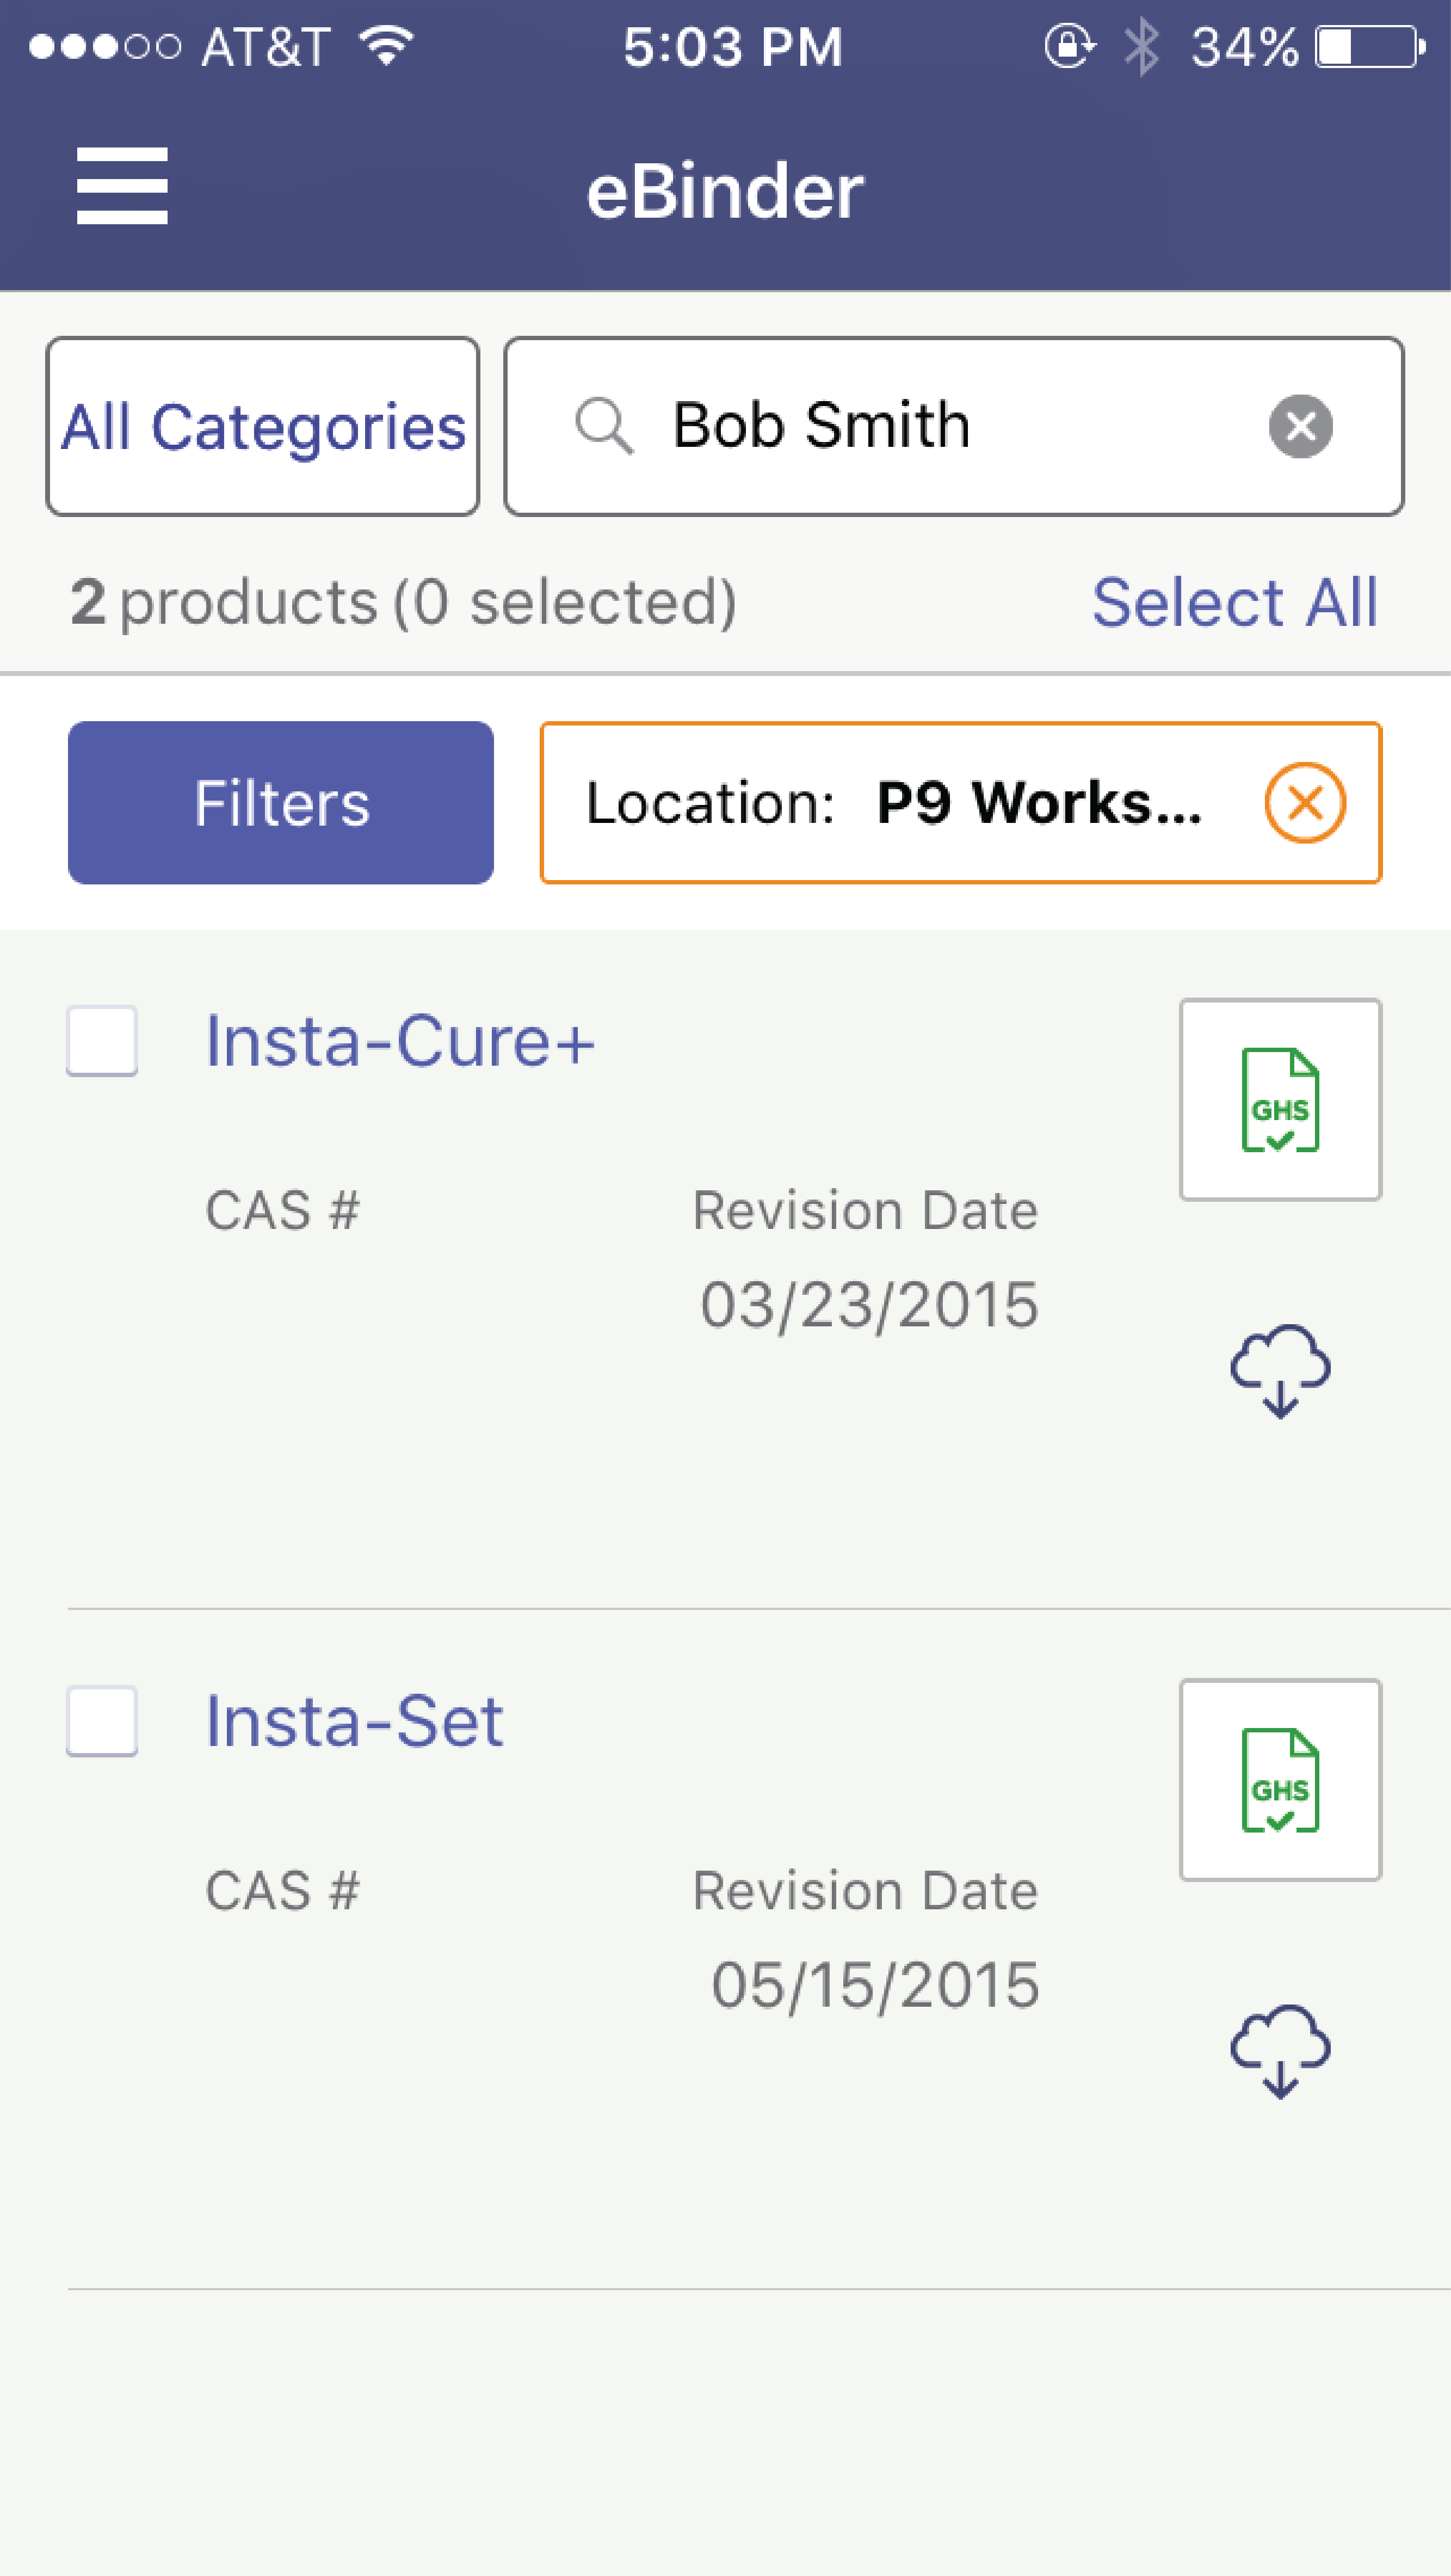The width and height of the screenshot is (1451, 2576).
Task: Check the Insta-Cure+ checkbox
Action: [102, 1041]
